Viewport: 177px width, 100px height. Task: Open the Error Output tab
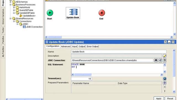(x=93, y=46)
